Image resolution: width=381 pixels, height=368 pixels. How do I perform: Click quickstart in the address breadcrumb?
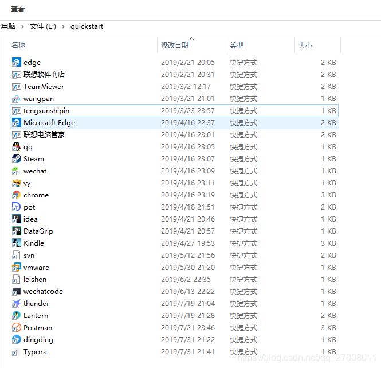[x=87, y=26]
